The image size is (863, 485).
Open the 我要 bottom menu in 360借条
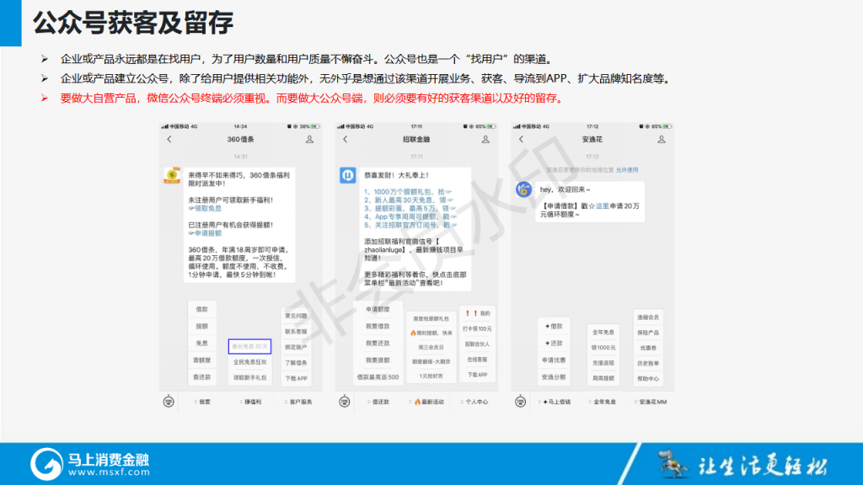click(x=203, y=402)
